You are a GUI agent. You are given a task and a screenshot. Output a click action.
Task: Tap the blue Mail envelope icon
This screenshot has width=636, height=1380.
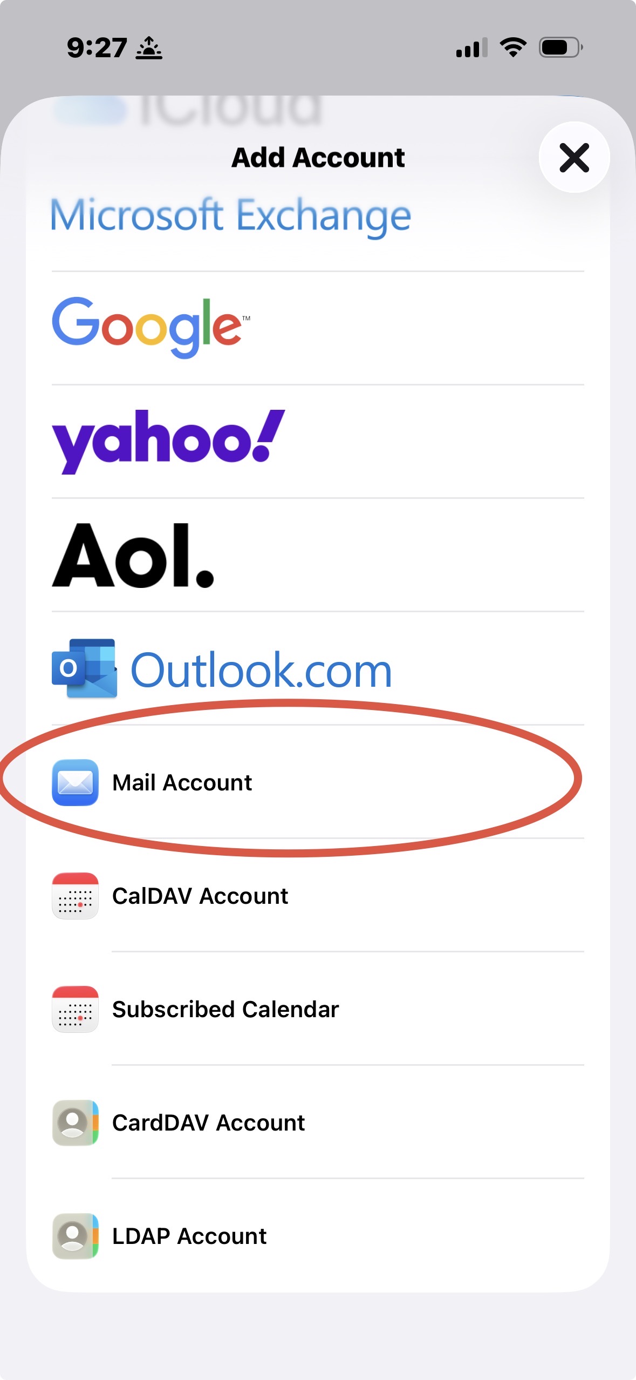pos(75,782)
